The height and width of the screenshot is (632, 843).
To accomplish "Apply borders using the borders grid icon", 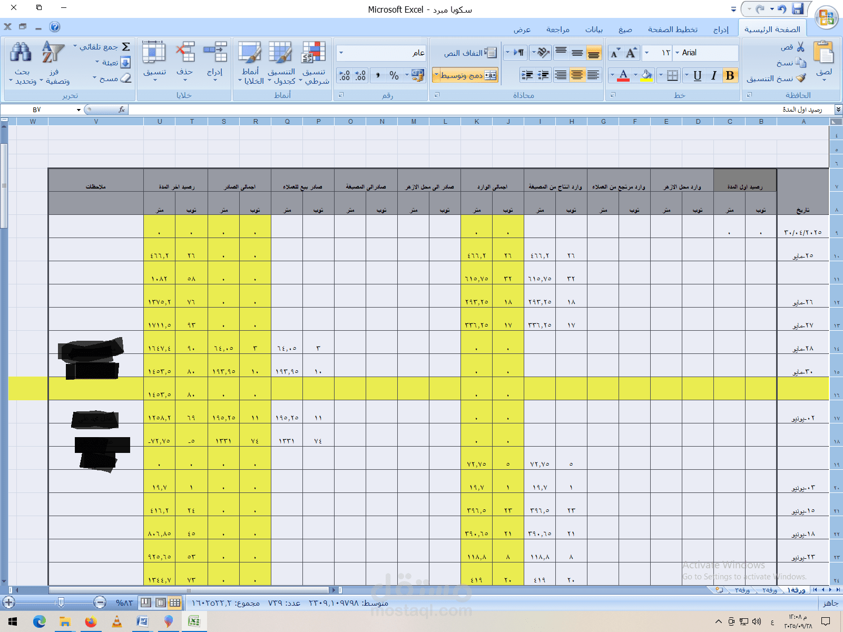I will pyautogui.click(x=672, y=75).
